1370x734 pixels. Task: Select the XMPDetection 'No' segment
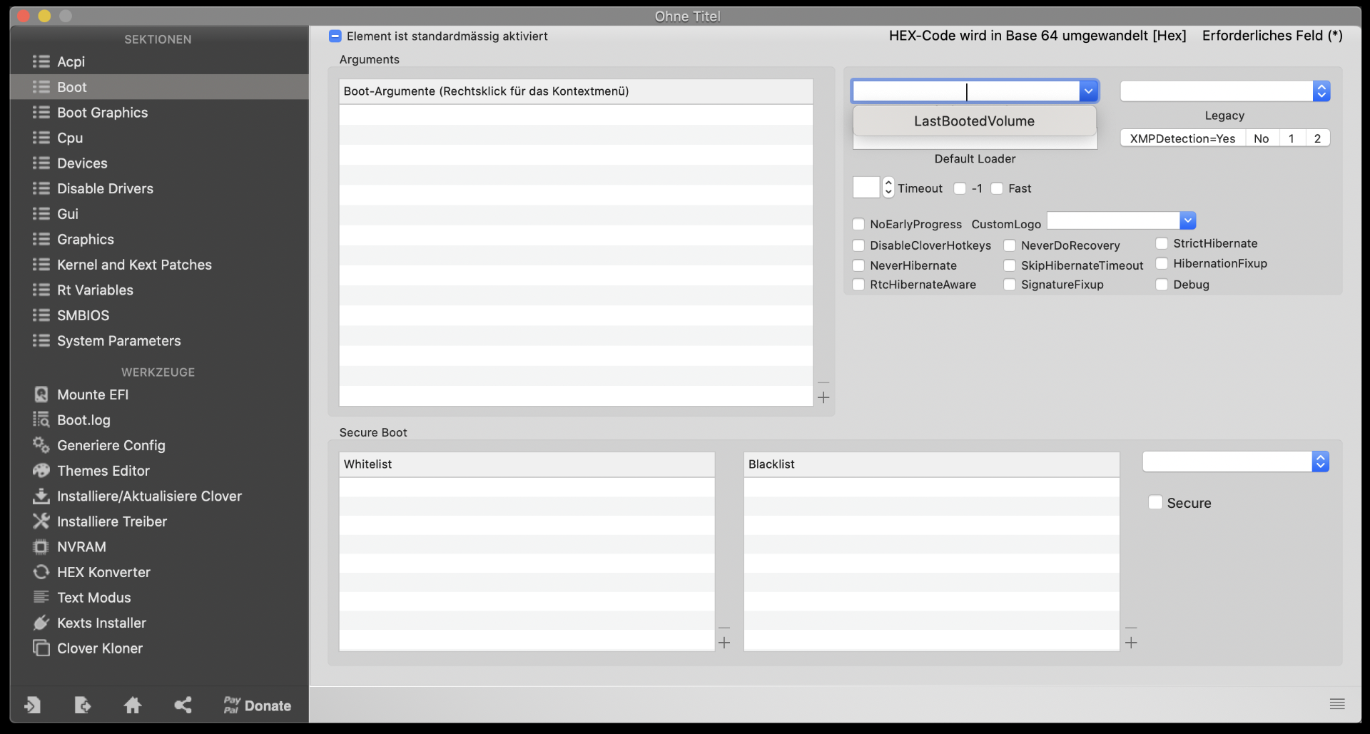(1262, 138)
